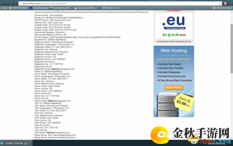The image size is (233, 146).
Task: Click the 'Registrant Postal Code: 00000' line
Action: click(49, 54)
